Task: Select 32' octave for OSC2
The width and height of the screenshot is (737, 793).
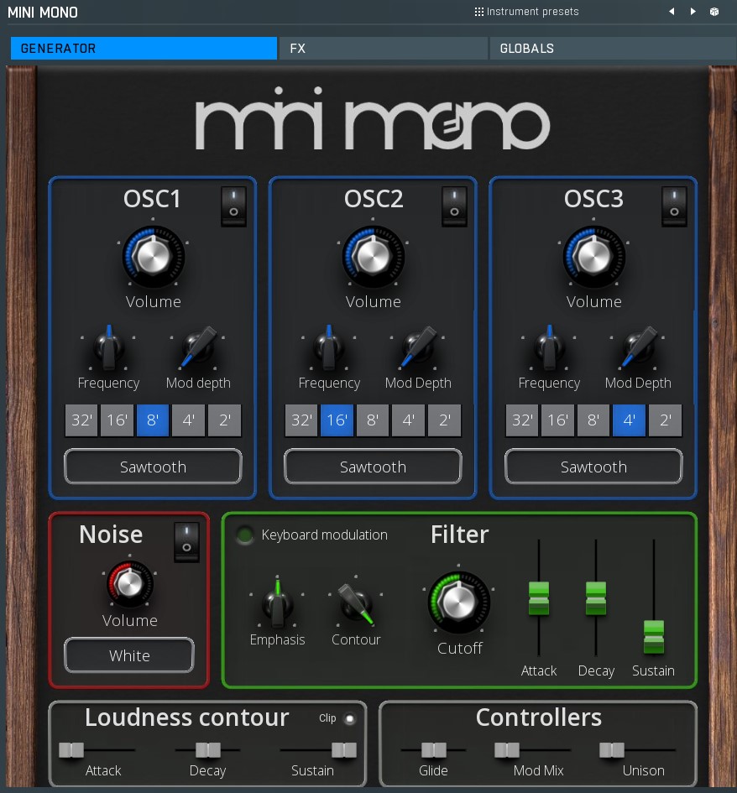Action: pos(301,420)
